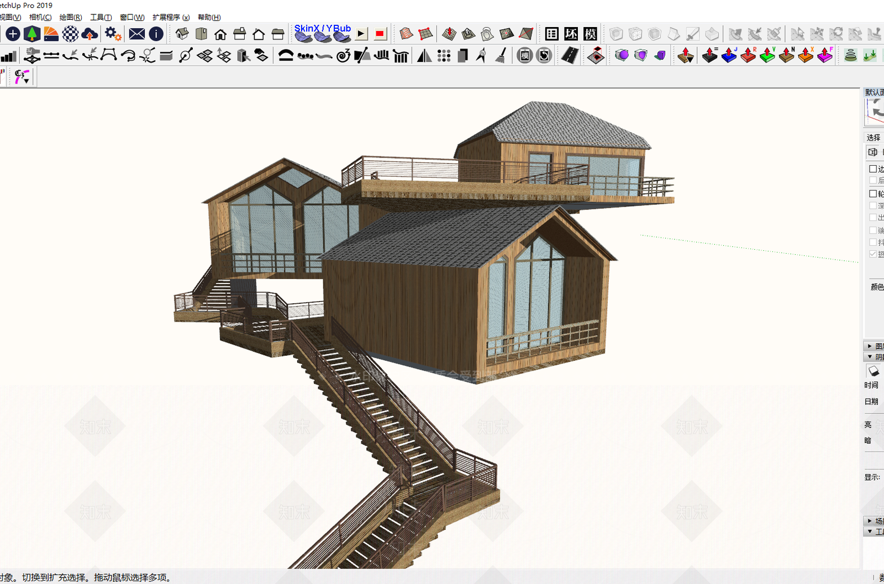
Task: Expand the 图 collapsed panel section
Action: click(874, 346)
